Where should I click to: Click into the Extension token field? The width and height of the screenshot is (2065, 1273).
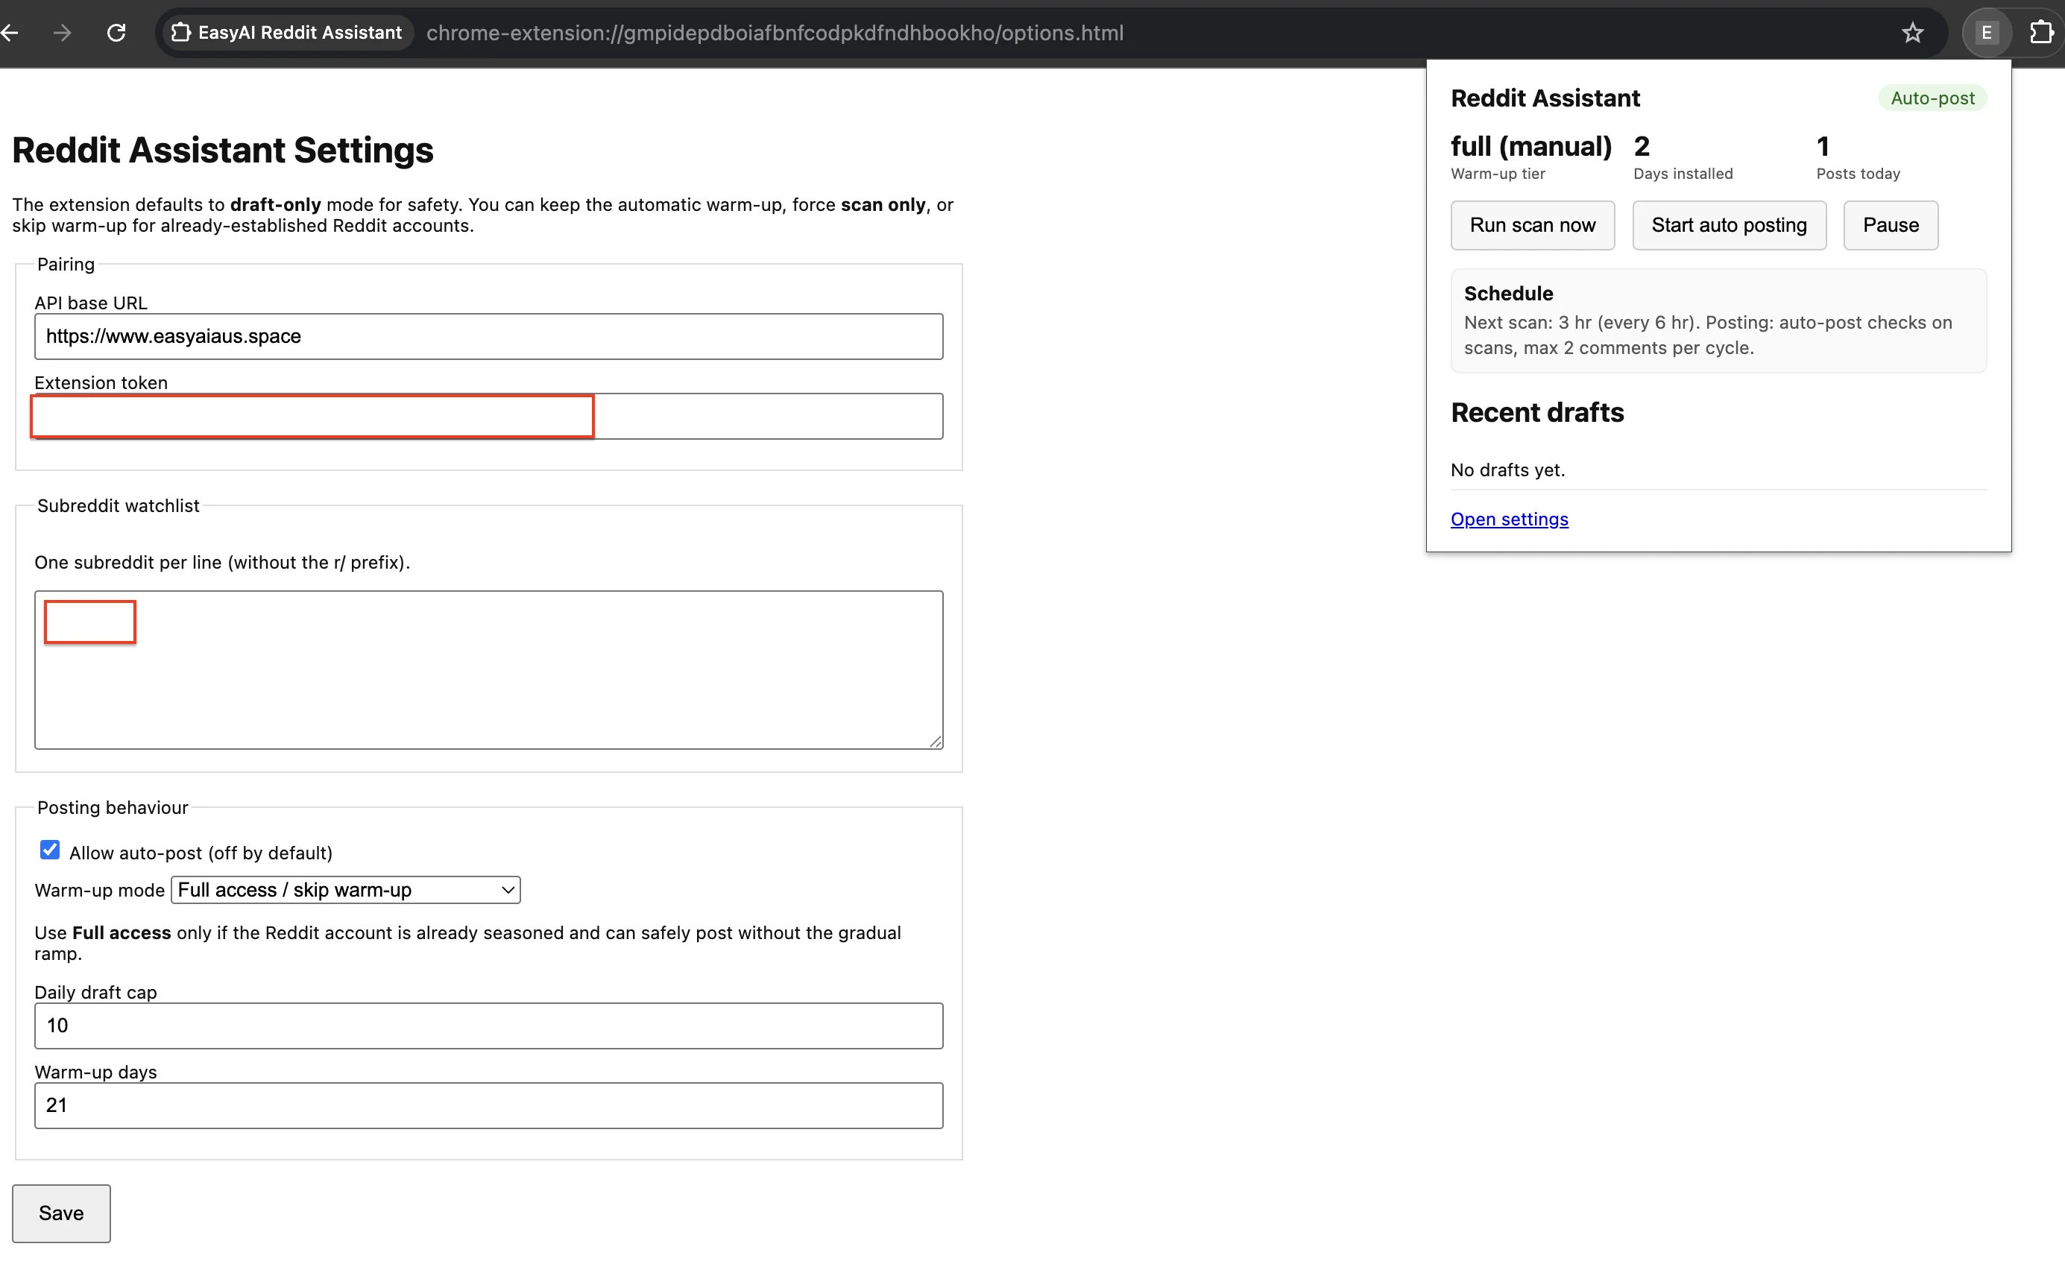[488, 416]
